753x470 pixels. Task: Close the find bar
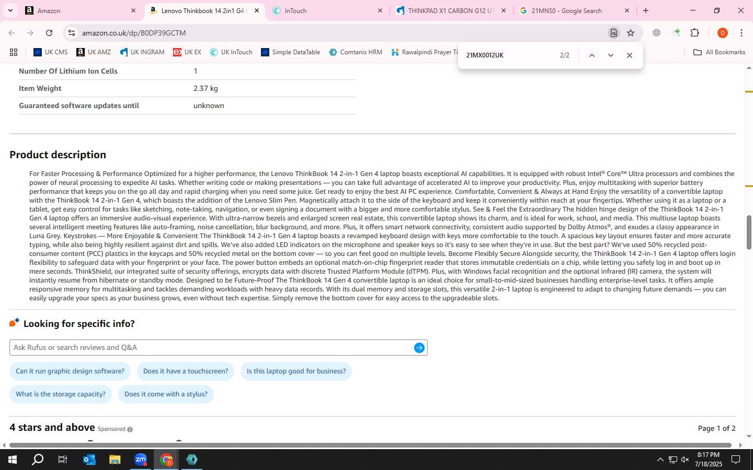(x=629, y=55)
